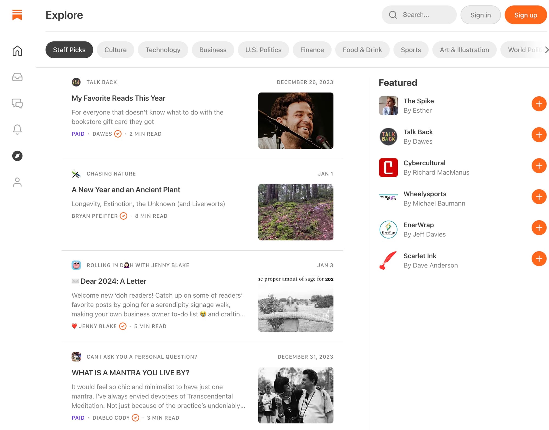Click the Explore compass icon in sidebar
Image resolution: width=549 pixels, height=430 pixels.
(17, 156)
